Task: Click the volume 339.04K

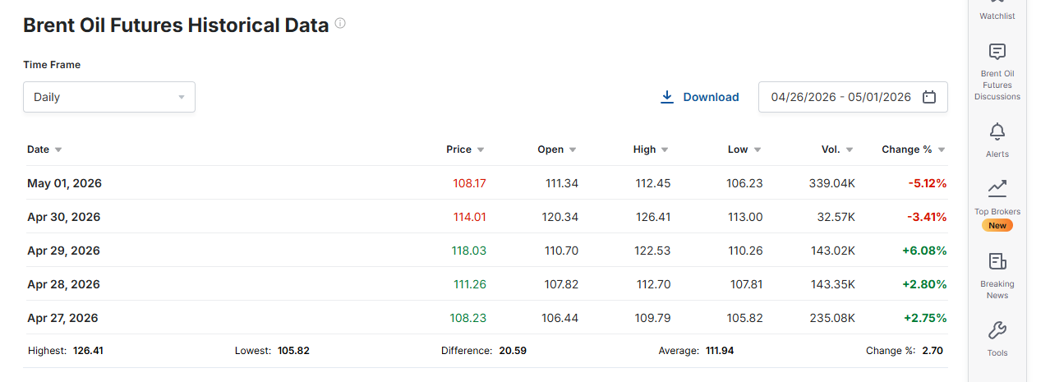Action: (x=831, y=183)
